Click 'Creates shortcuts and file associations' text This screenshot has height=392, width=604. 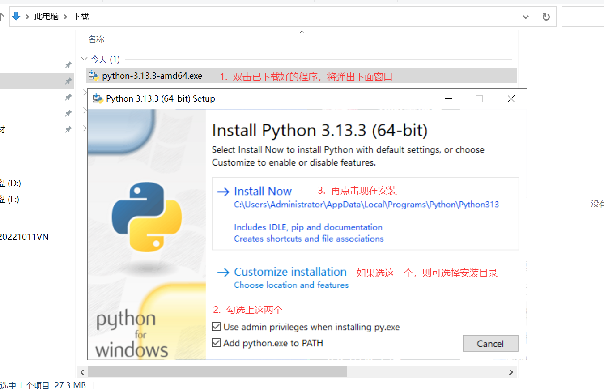tap(309, 239)
